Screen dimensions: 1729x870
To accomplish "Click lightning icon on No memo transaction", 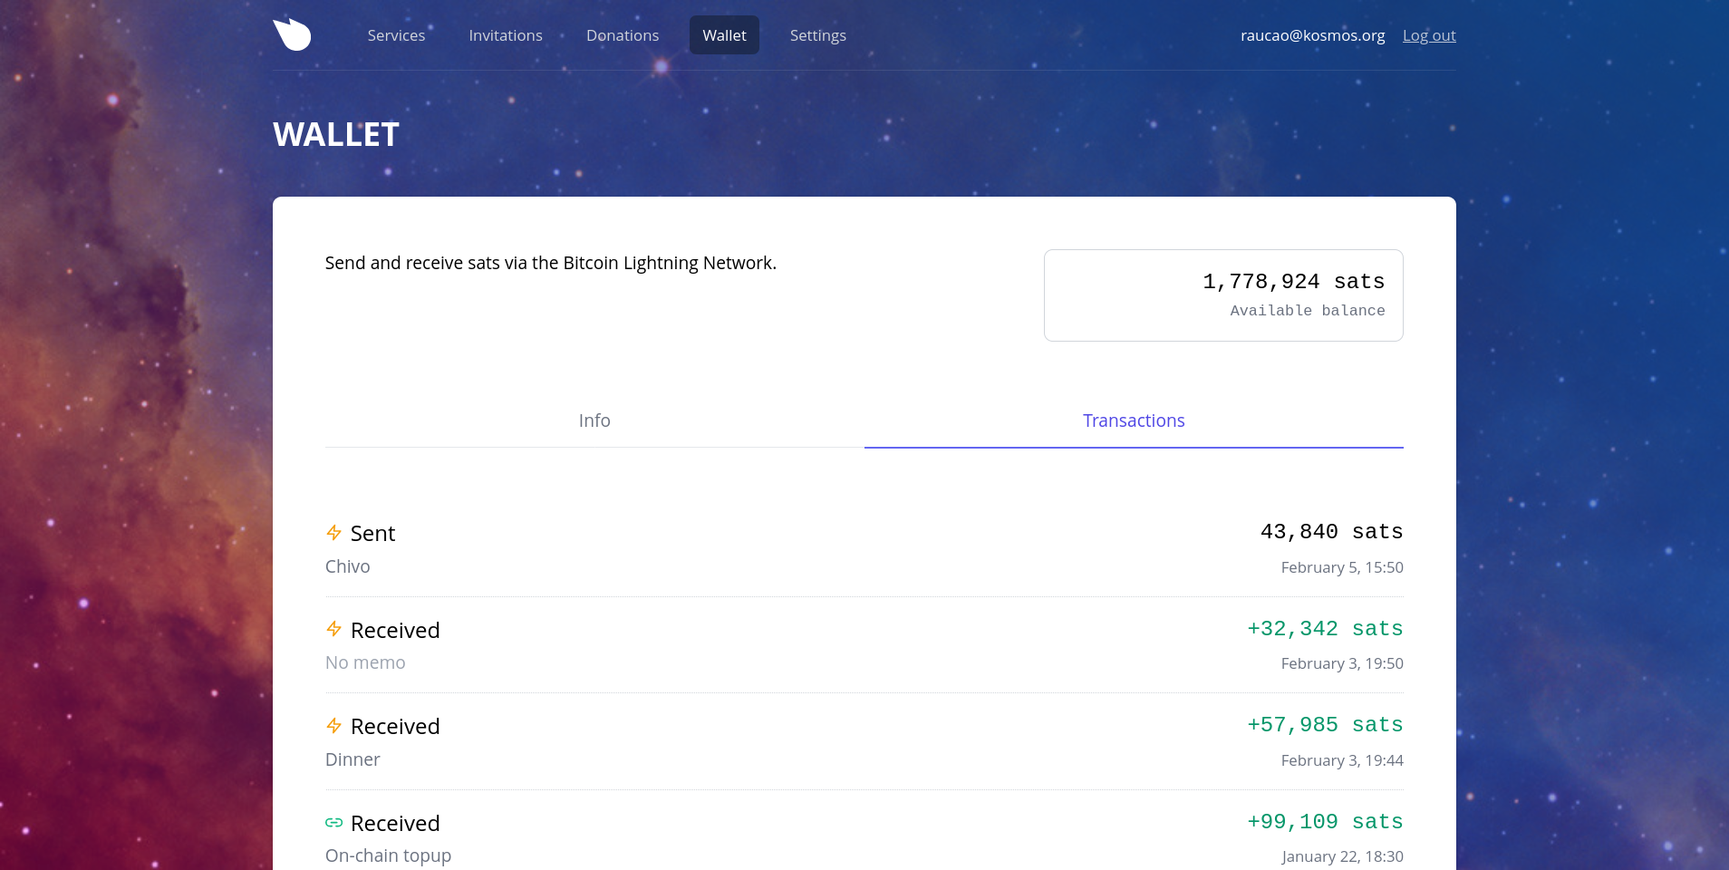I will coord(333,629).
